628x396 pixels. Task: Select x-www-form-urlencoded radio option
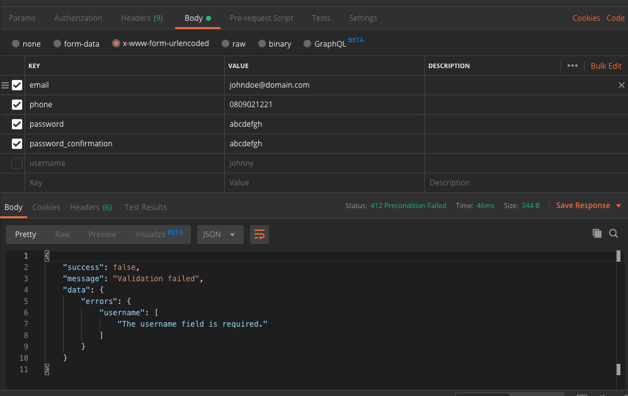coord(116,44)
